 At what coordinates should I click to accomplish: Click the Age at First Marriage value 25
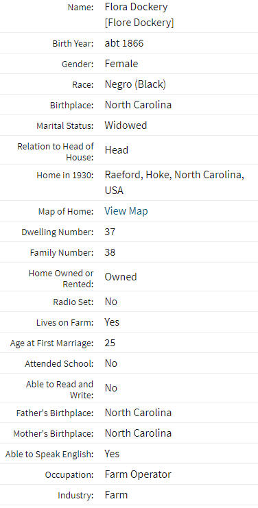110,343
